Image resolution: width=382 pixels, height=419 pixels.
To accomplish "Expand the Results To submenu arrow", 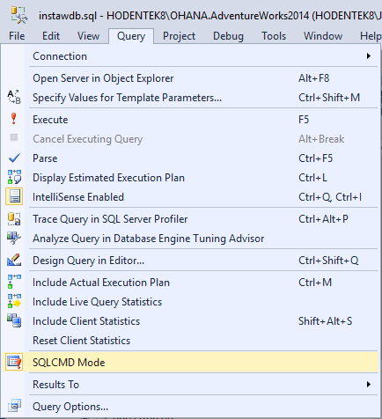I will (x=369, y=385).
